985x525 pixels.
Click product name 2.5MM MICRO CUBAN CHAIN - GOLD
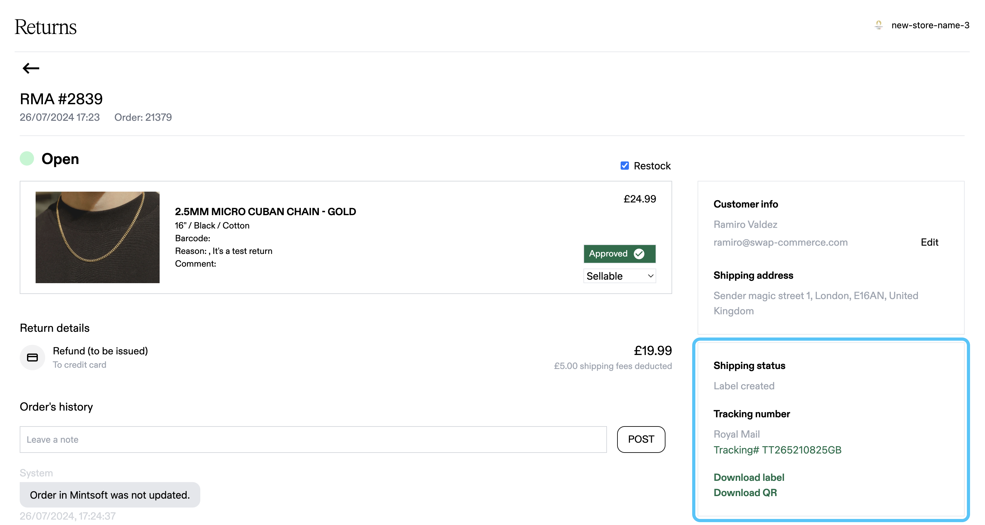pyautogui.click(x=265, y=211)
